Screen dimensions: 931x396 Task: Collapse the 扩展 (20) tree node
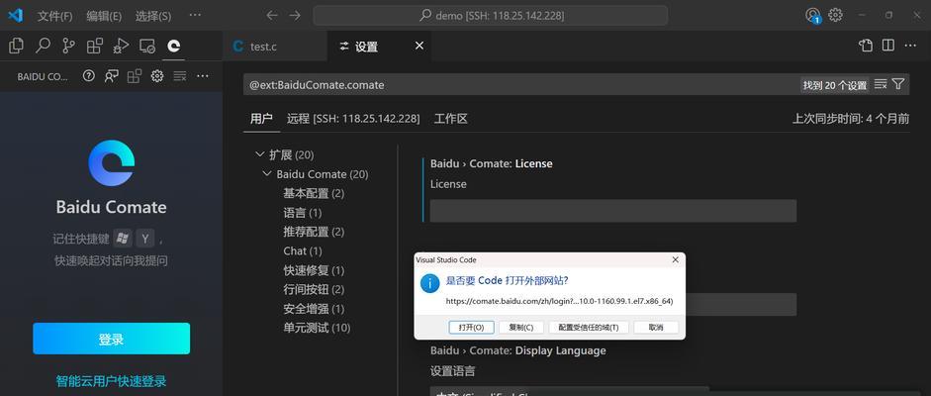pyautogui.click(x=259, y=154)
